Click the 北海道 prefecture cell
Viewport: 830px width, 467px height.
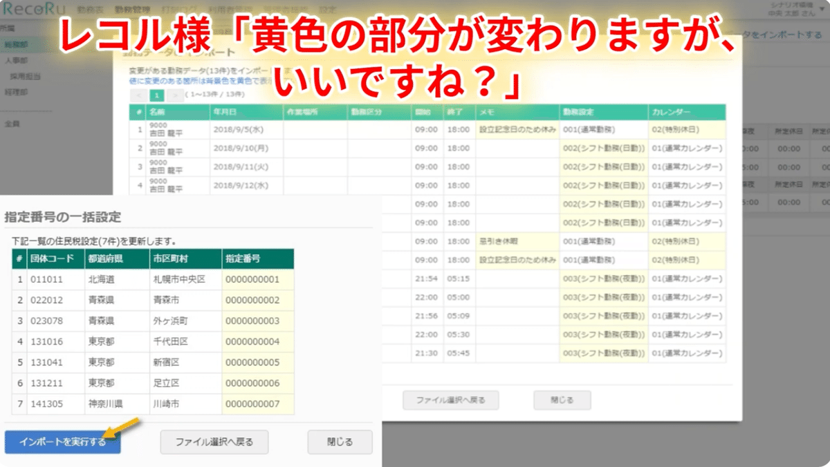[116, 280]
